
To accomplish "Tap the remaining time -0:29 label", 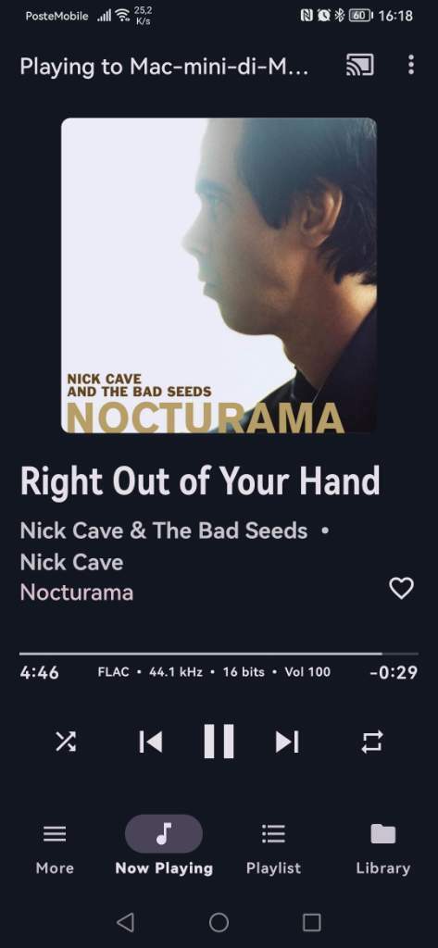I will 394,672.
